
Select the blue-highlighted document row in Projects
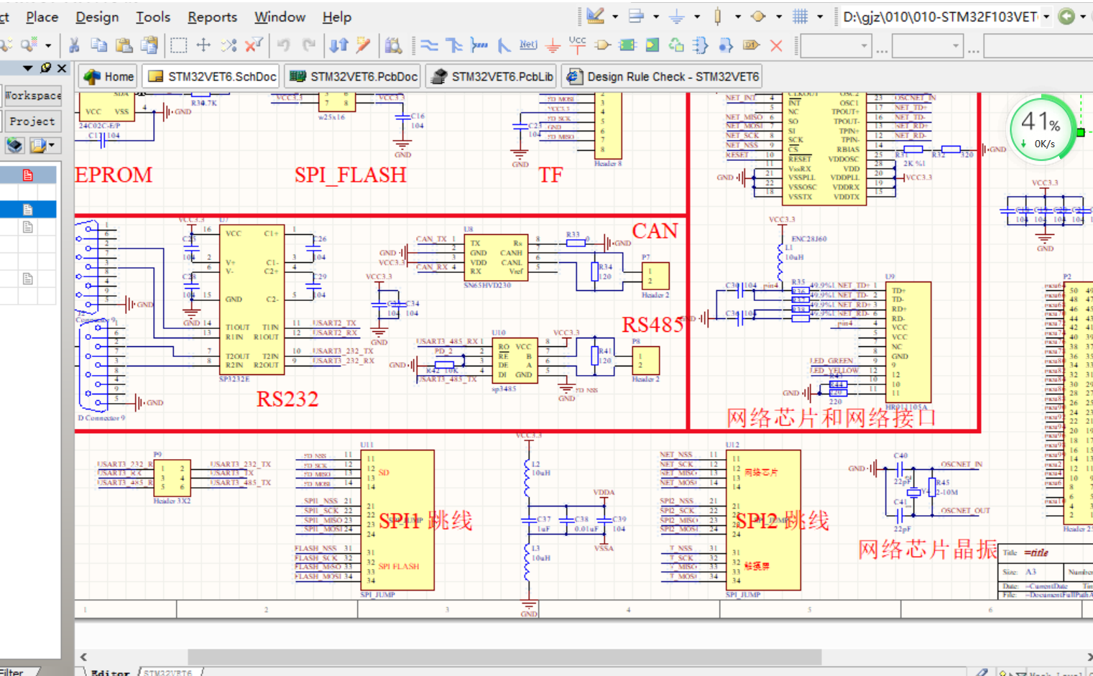[28, 209]
